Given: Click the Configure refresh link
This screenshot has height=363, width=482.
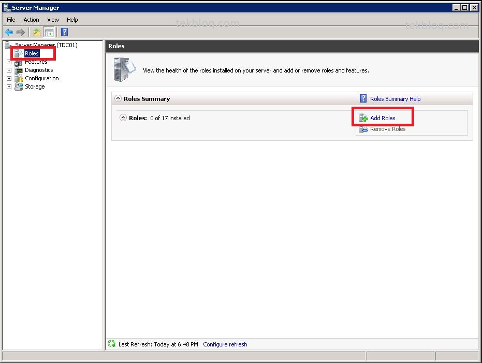Looking at the screenshot, I should click(x=225, y=344).
